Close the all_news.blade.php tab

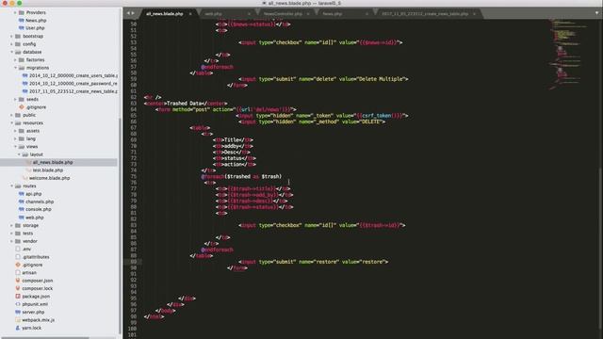(x=190, y=14)
